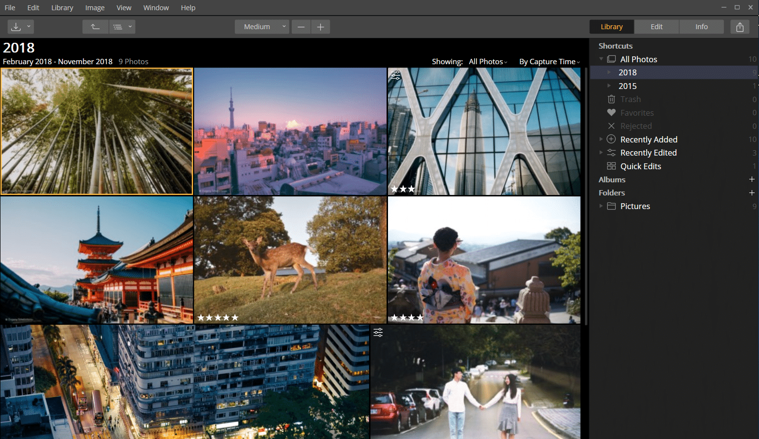The width and height of the screenshot is (759, 439).
Task: Click the gallery vertical scrollbar
Action: [586, 194]
